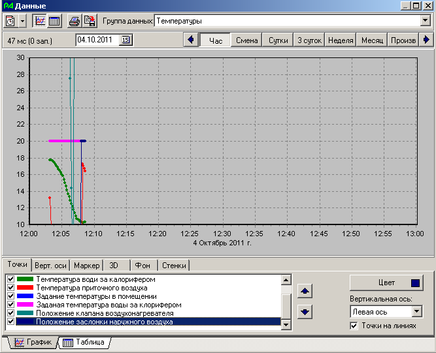436x353 pixels.
Task: Toggle 'Температура приточного воздуха' checkbox
Action: [x=10, y=288]
